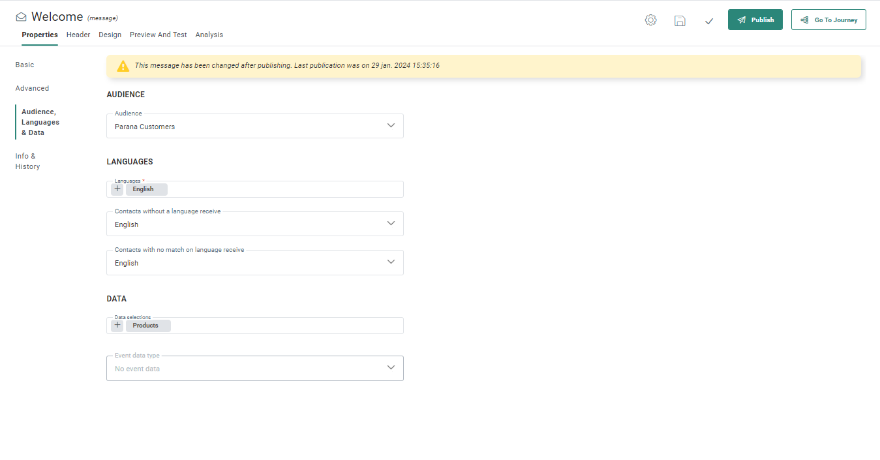Click the plus icon in Languages field
This screenshot has width=880, height=460.
(117, 189)
